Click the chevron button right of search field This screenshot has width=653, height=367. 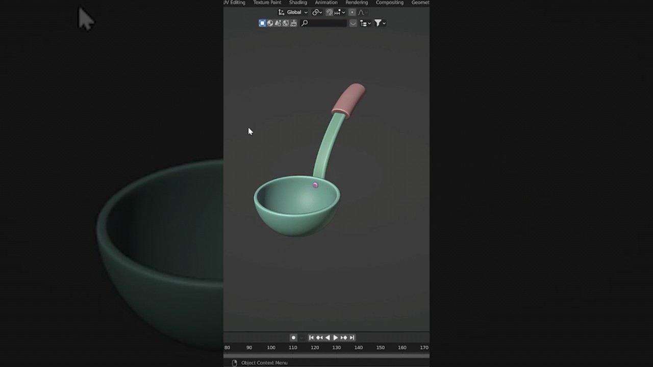click(353, 23)
